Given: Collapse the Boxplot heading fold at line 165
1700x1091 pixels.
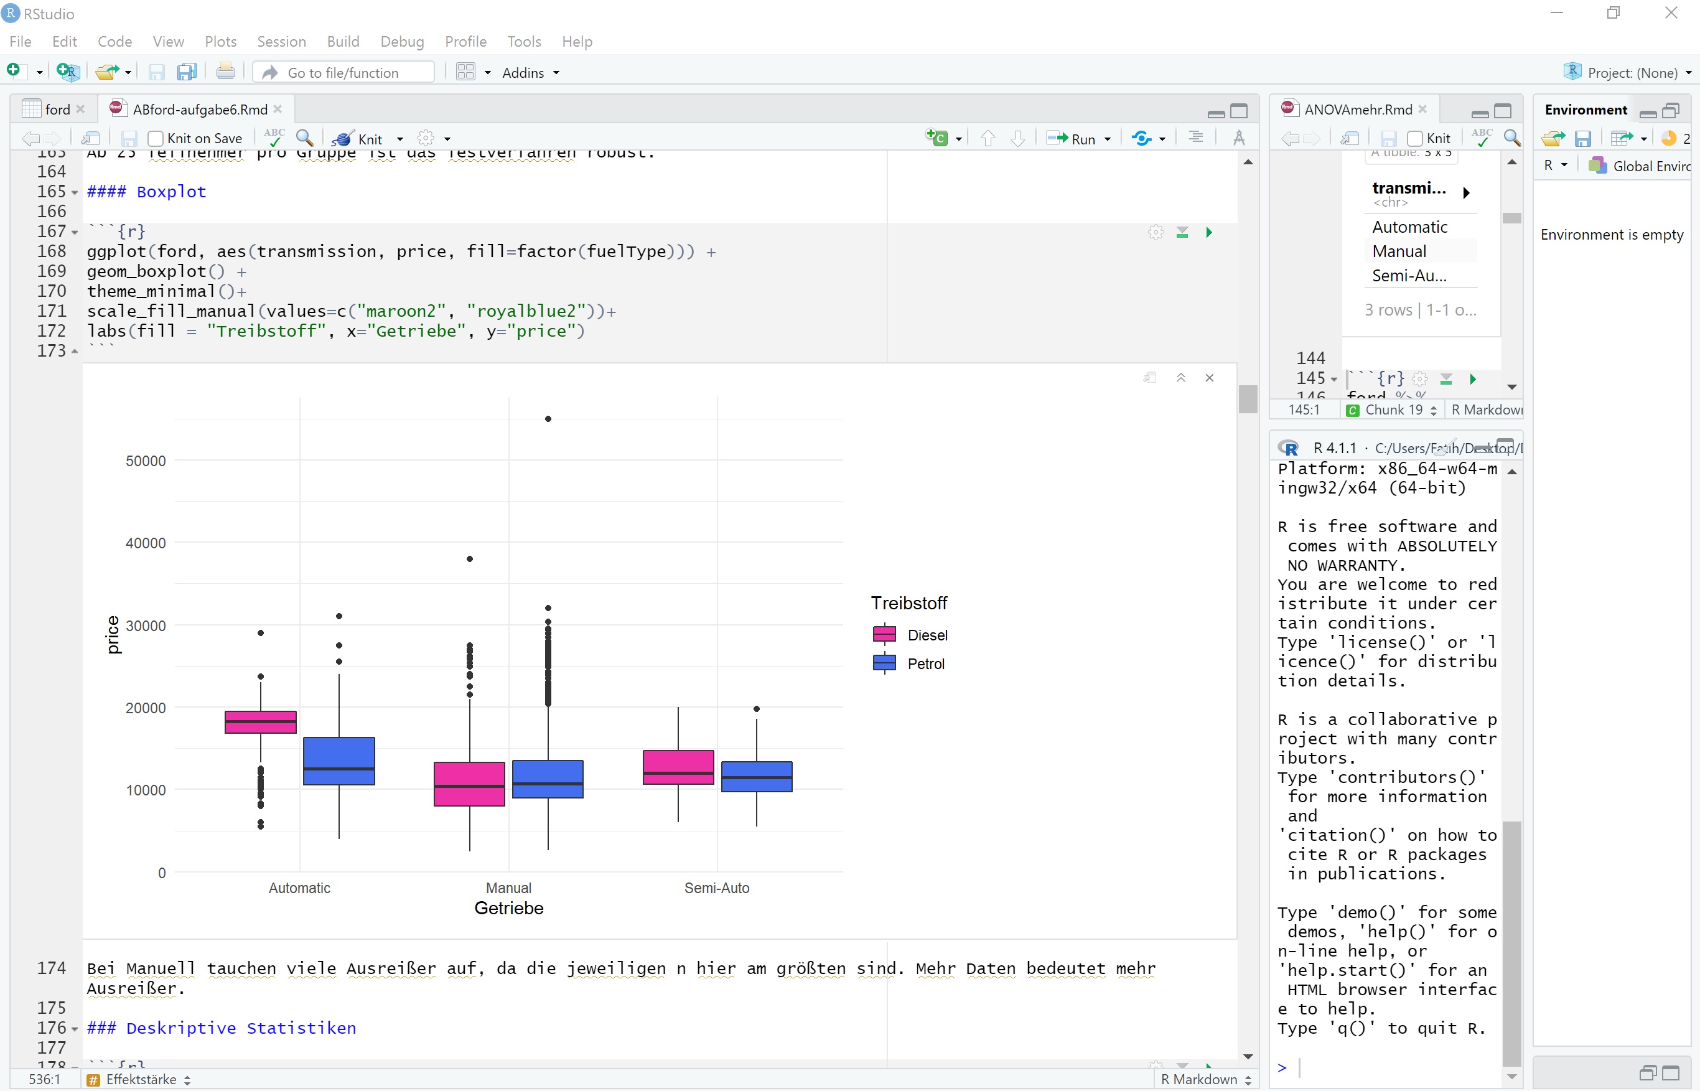Looking at the screenshot, I should tap(75, 193).
